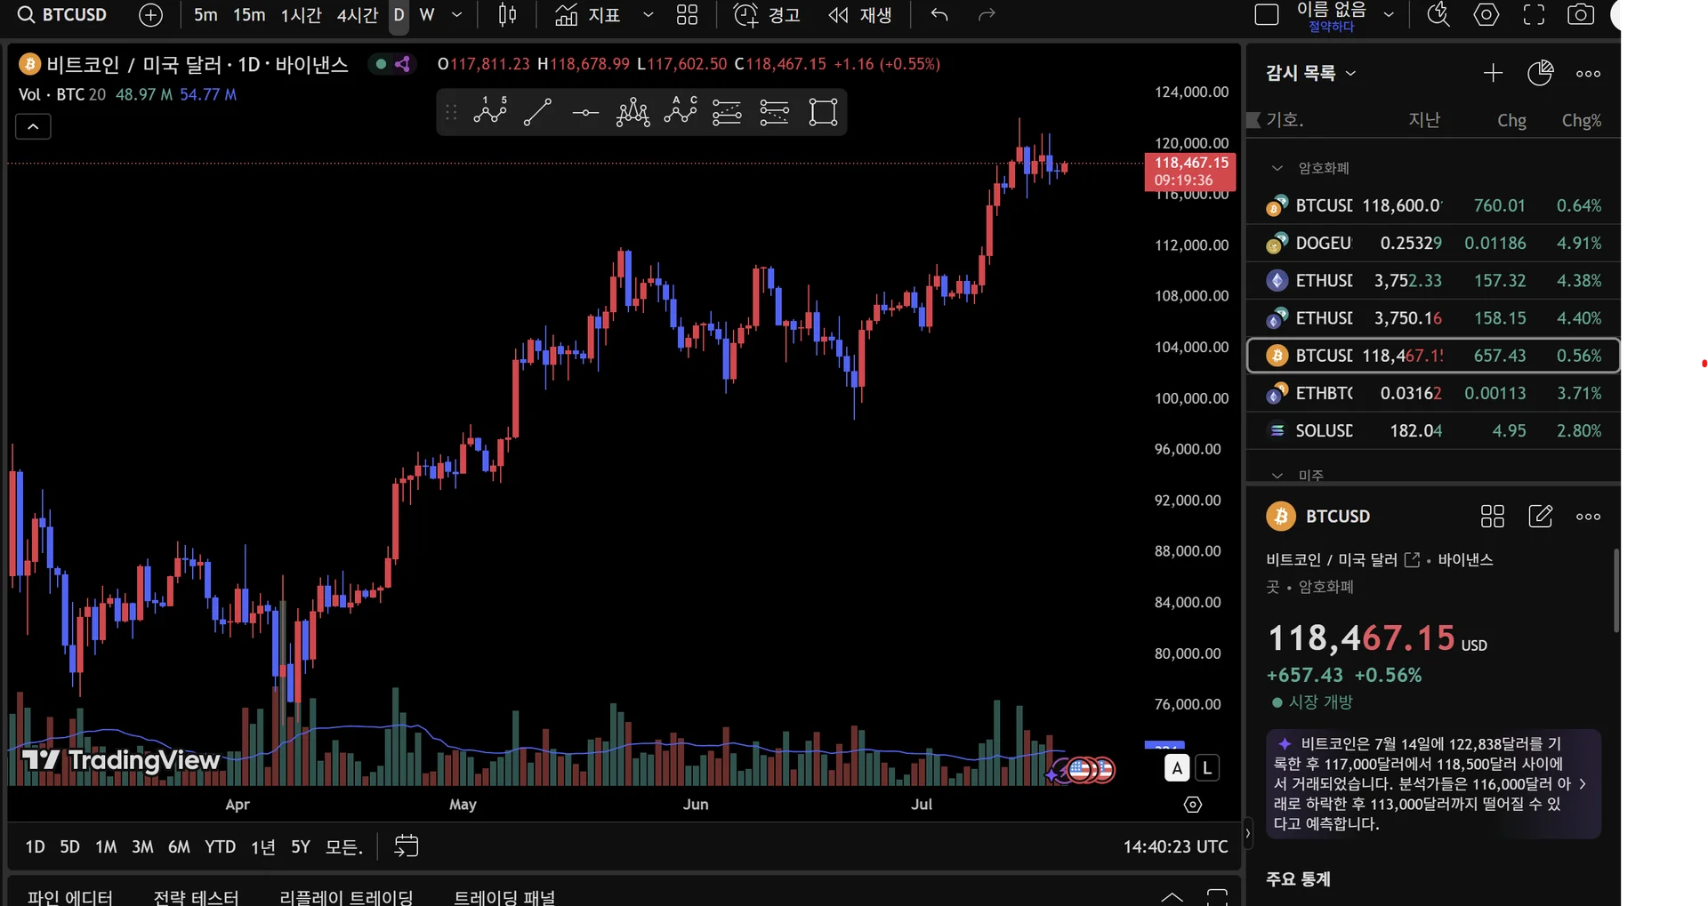Viewport: 1708px width, 906px height.
Task: Take a chart snapshot with the camera icon
Action: pyautogui.click(x=1581, y=14)
